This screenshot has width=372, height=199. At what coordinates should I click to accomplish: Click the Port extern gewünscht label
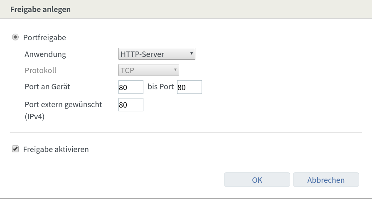coord(63,104)
